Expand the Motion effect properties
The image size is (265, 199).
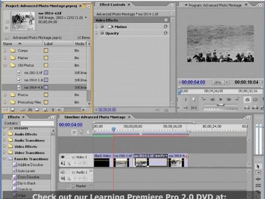pyautogui.click(x=97, y=27)
